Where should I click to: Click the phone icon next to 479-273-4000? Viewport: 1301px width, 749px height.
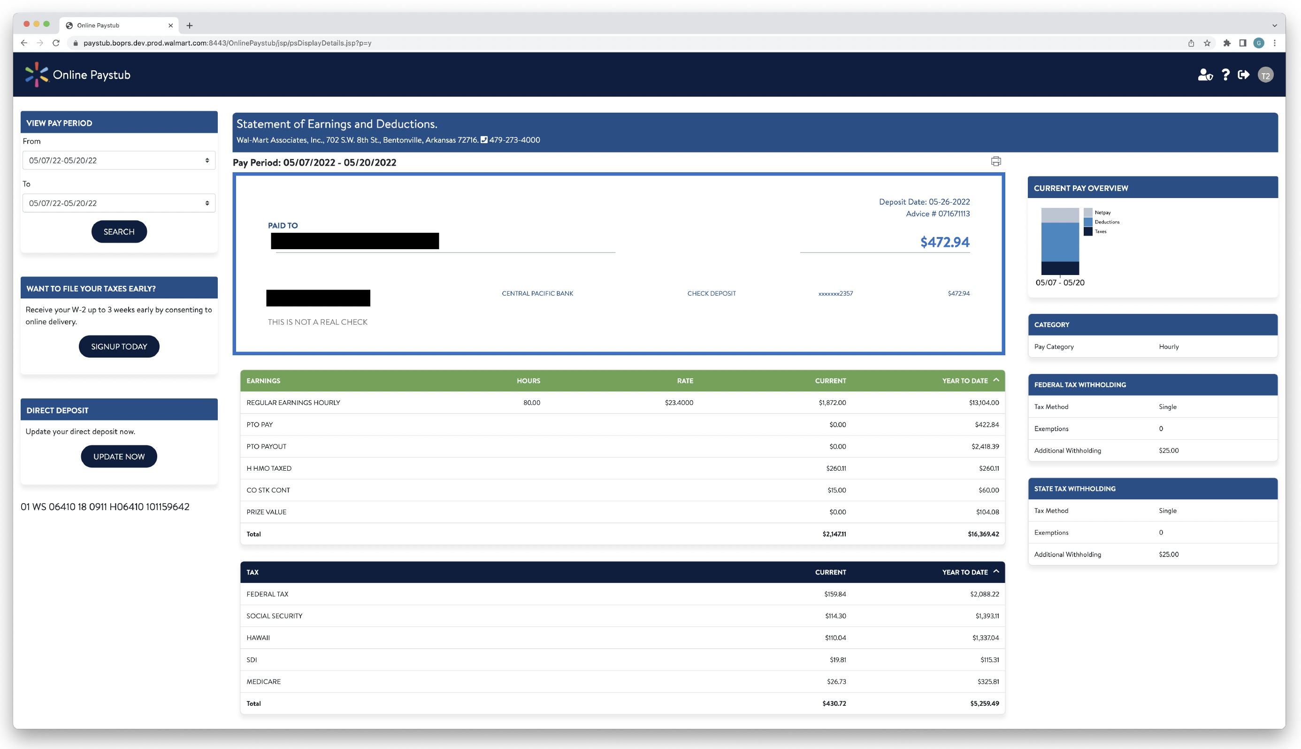483,139
